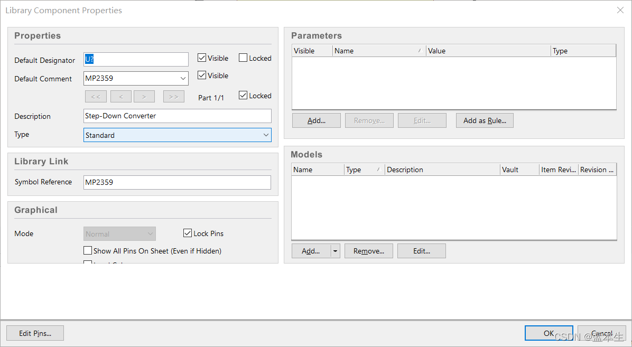Click Remove button under Parameters
The width and height of the screenshot is (632, 347).
pyautogui.click(x=369, y=120)
